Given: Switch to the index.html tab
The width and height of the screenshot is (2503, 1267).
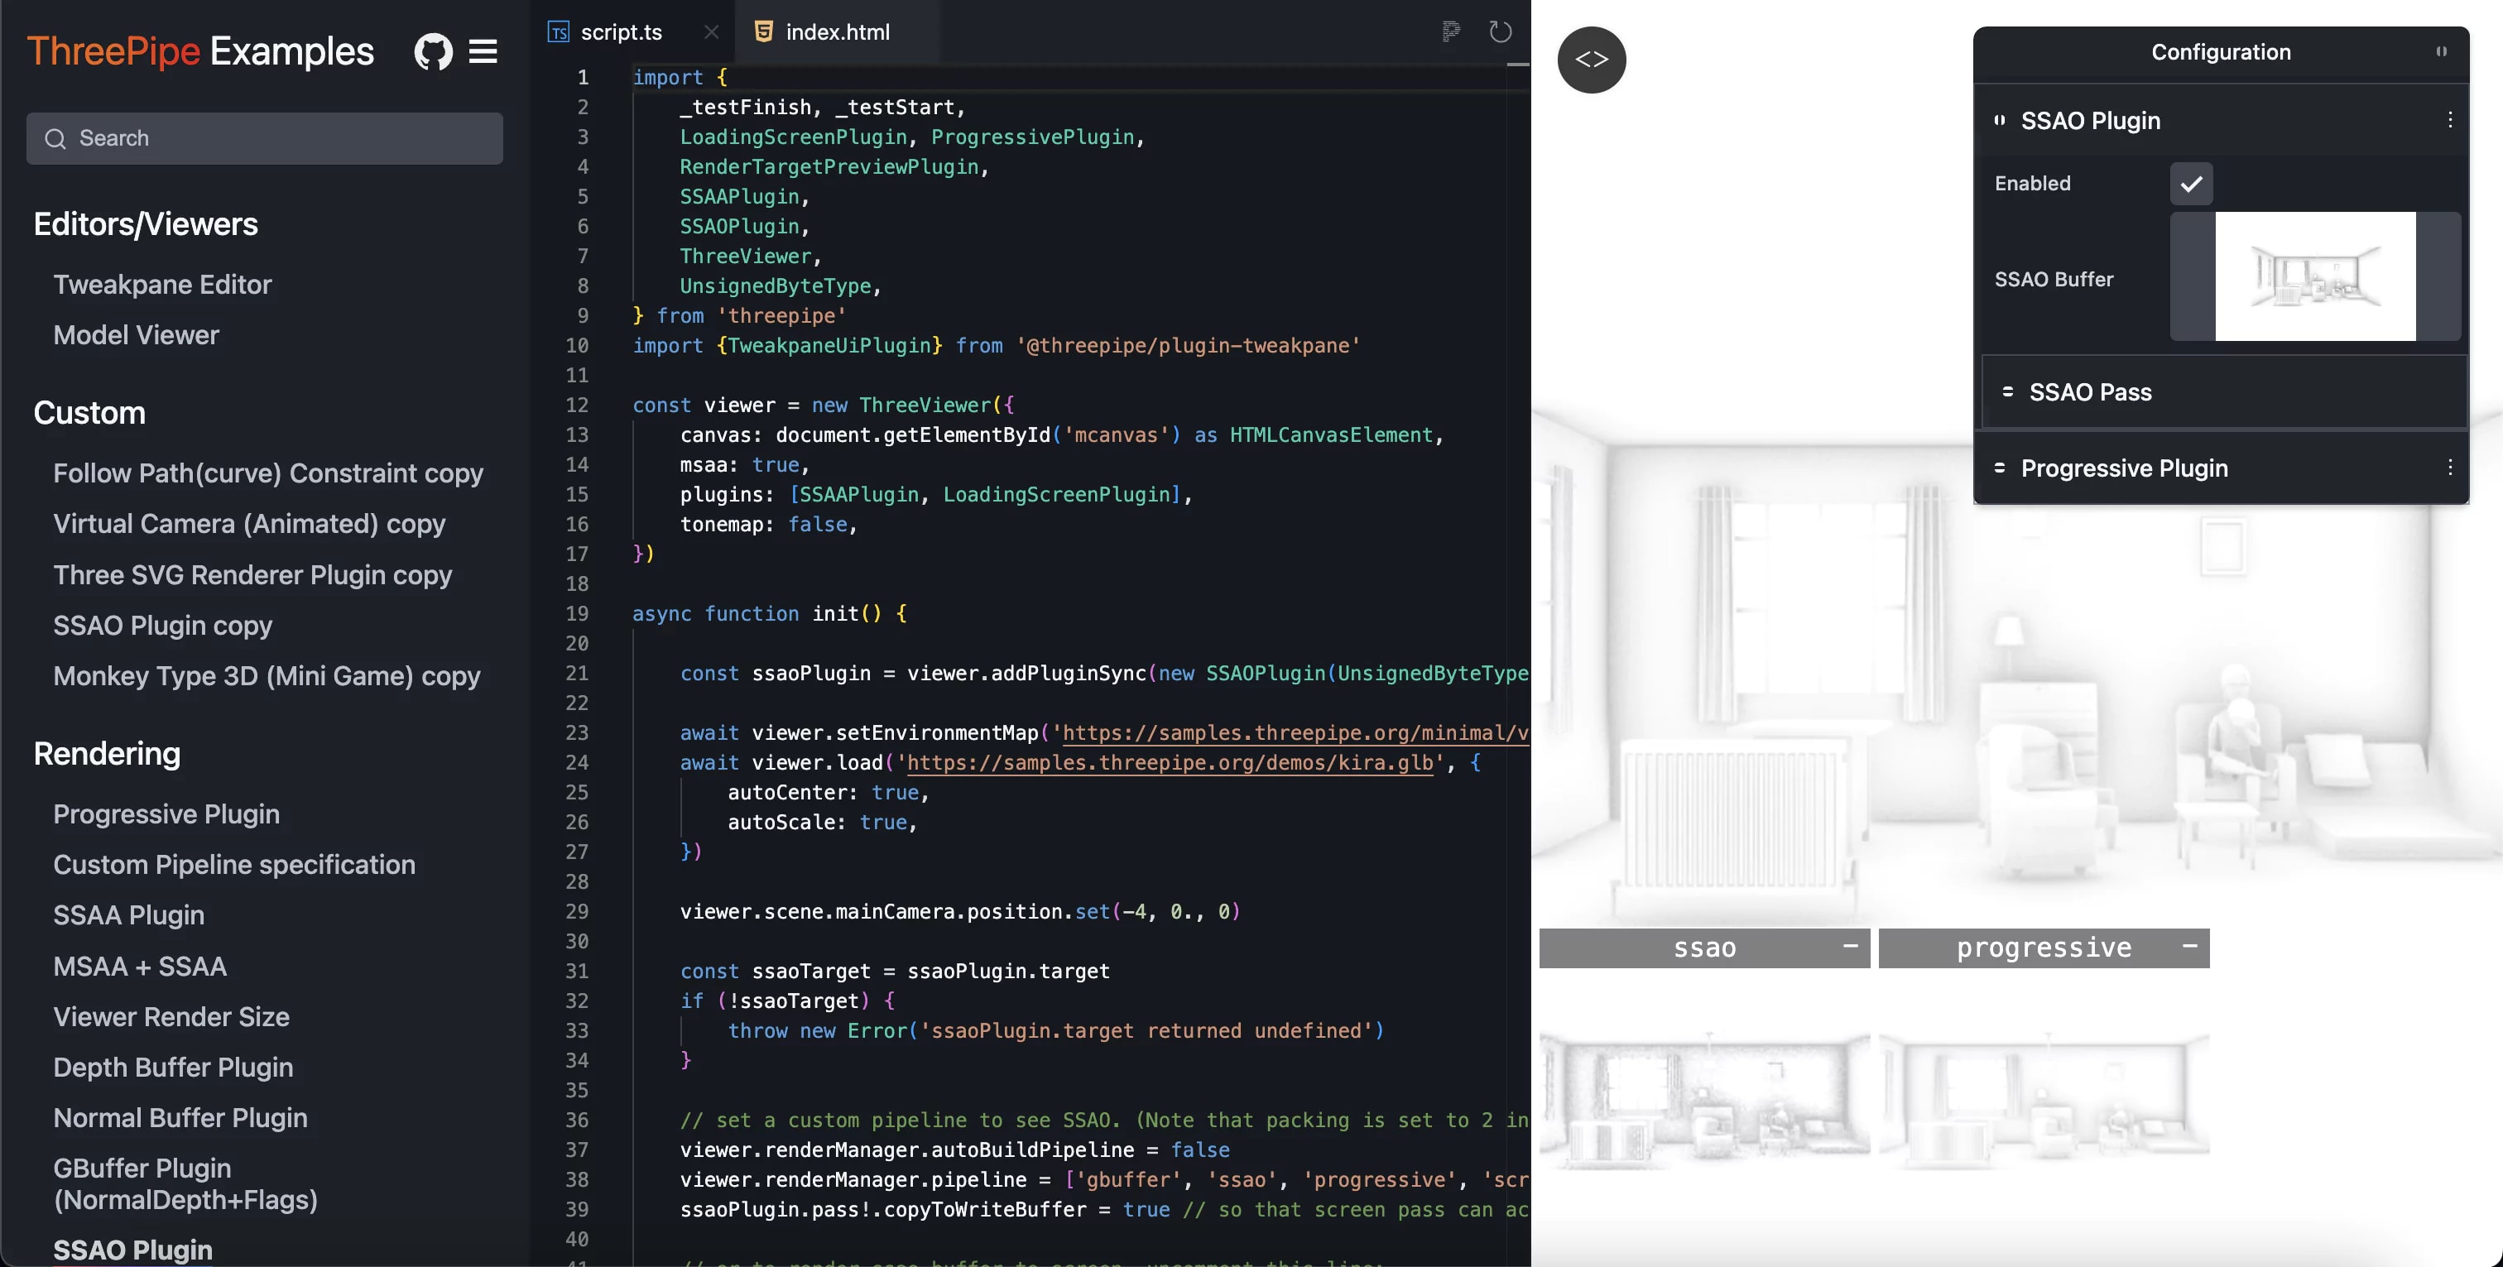Looking at the screenshot, I should (x=837, y=31).
